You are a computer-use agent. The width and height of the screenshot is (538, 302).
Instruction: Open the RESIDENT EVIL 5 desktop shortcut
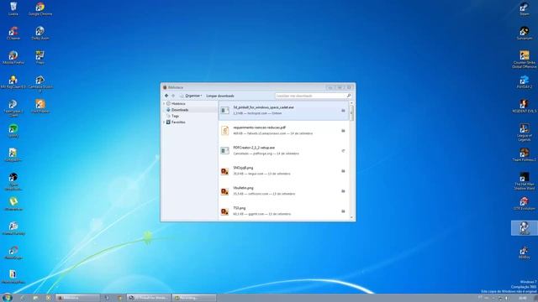(x=524, y=107)
